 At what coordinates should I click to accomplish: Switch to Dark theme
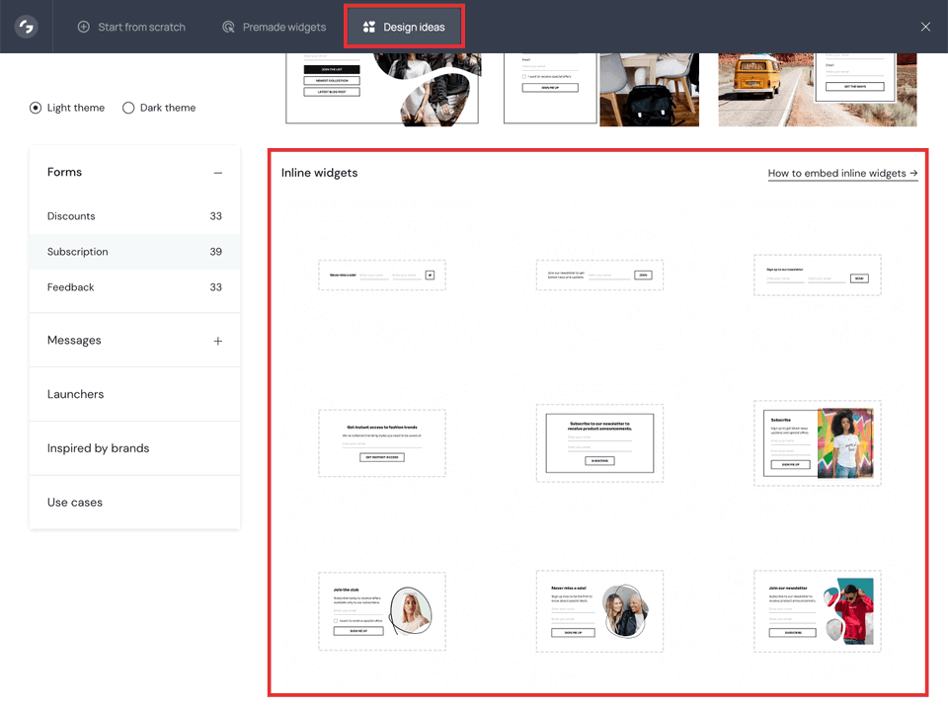[x=127, y=108]
